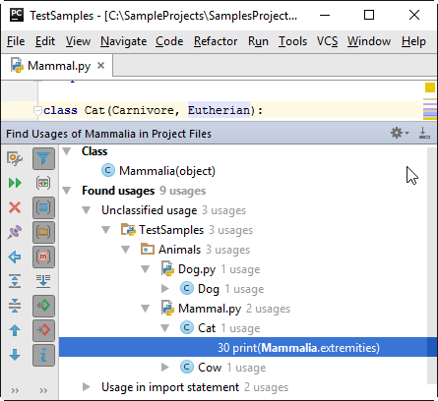Toggle show import statements info button
The image size is (438, 401).
(x=43, y=355)
